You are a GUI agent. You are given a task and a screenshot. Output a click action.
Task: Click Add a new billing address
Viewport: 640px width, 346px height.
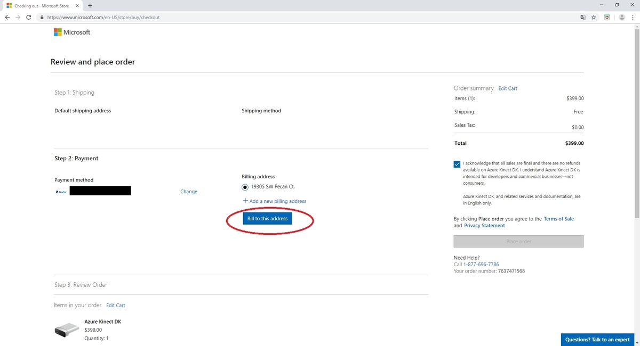click(275, 201)
